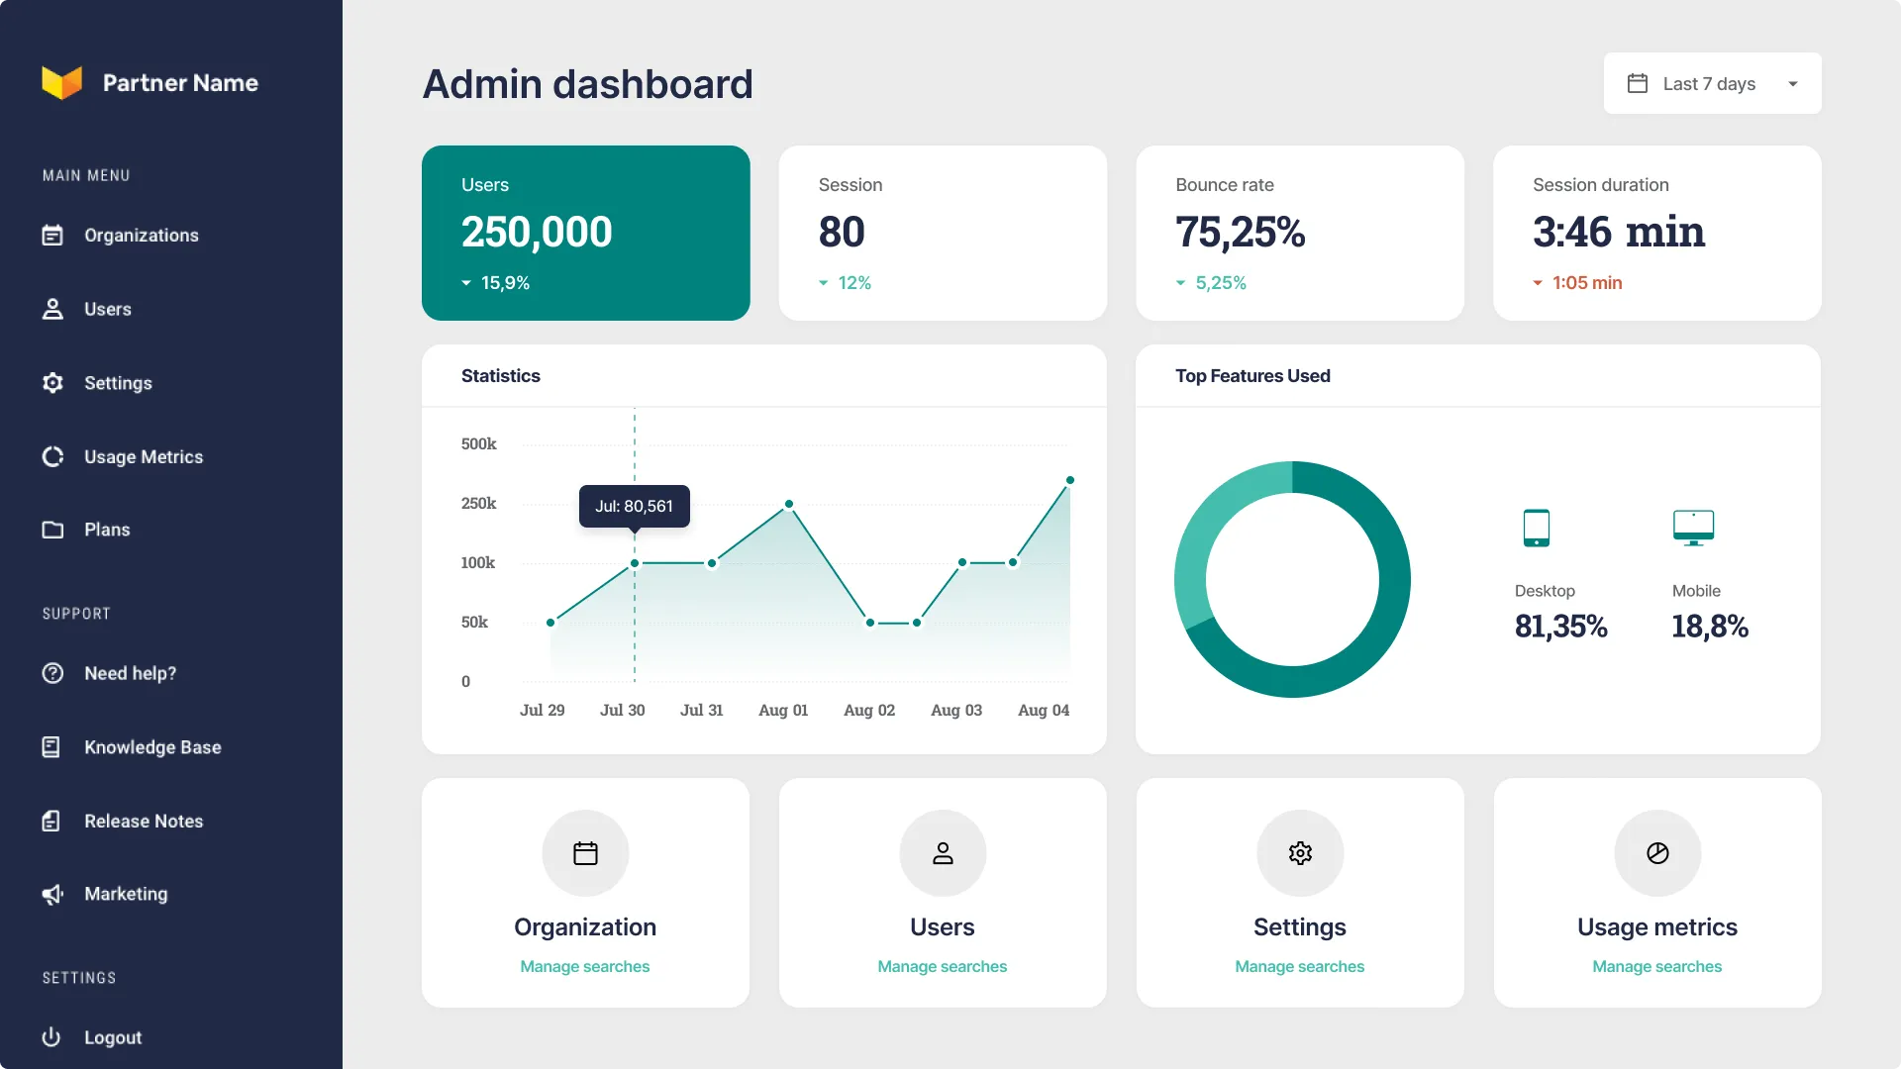Click the Partner Name logo icon
The image size is (1901, 1069).
tap(61, 82)
